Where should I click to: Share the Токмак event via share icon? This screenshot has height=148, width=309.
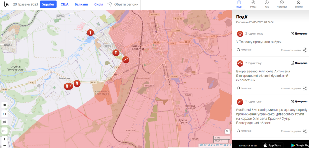[305, 50]
